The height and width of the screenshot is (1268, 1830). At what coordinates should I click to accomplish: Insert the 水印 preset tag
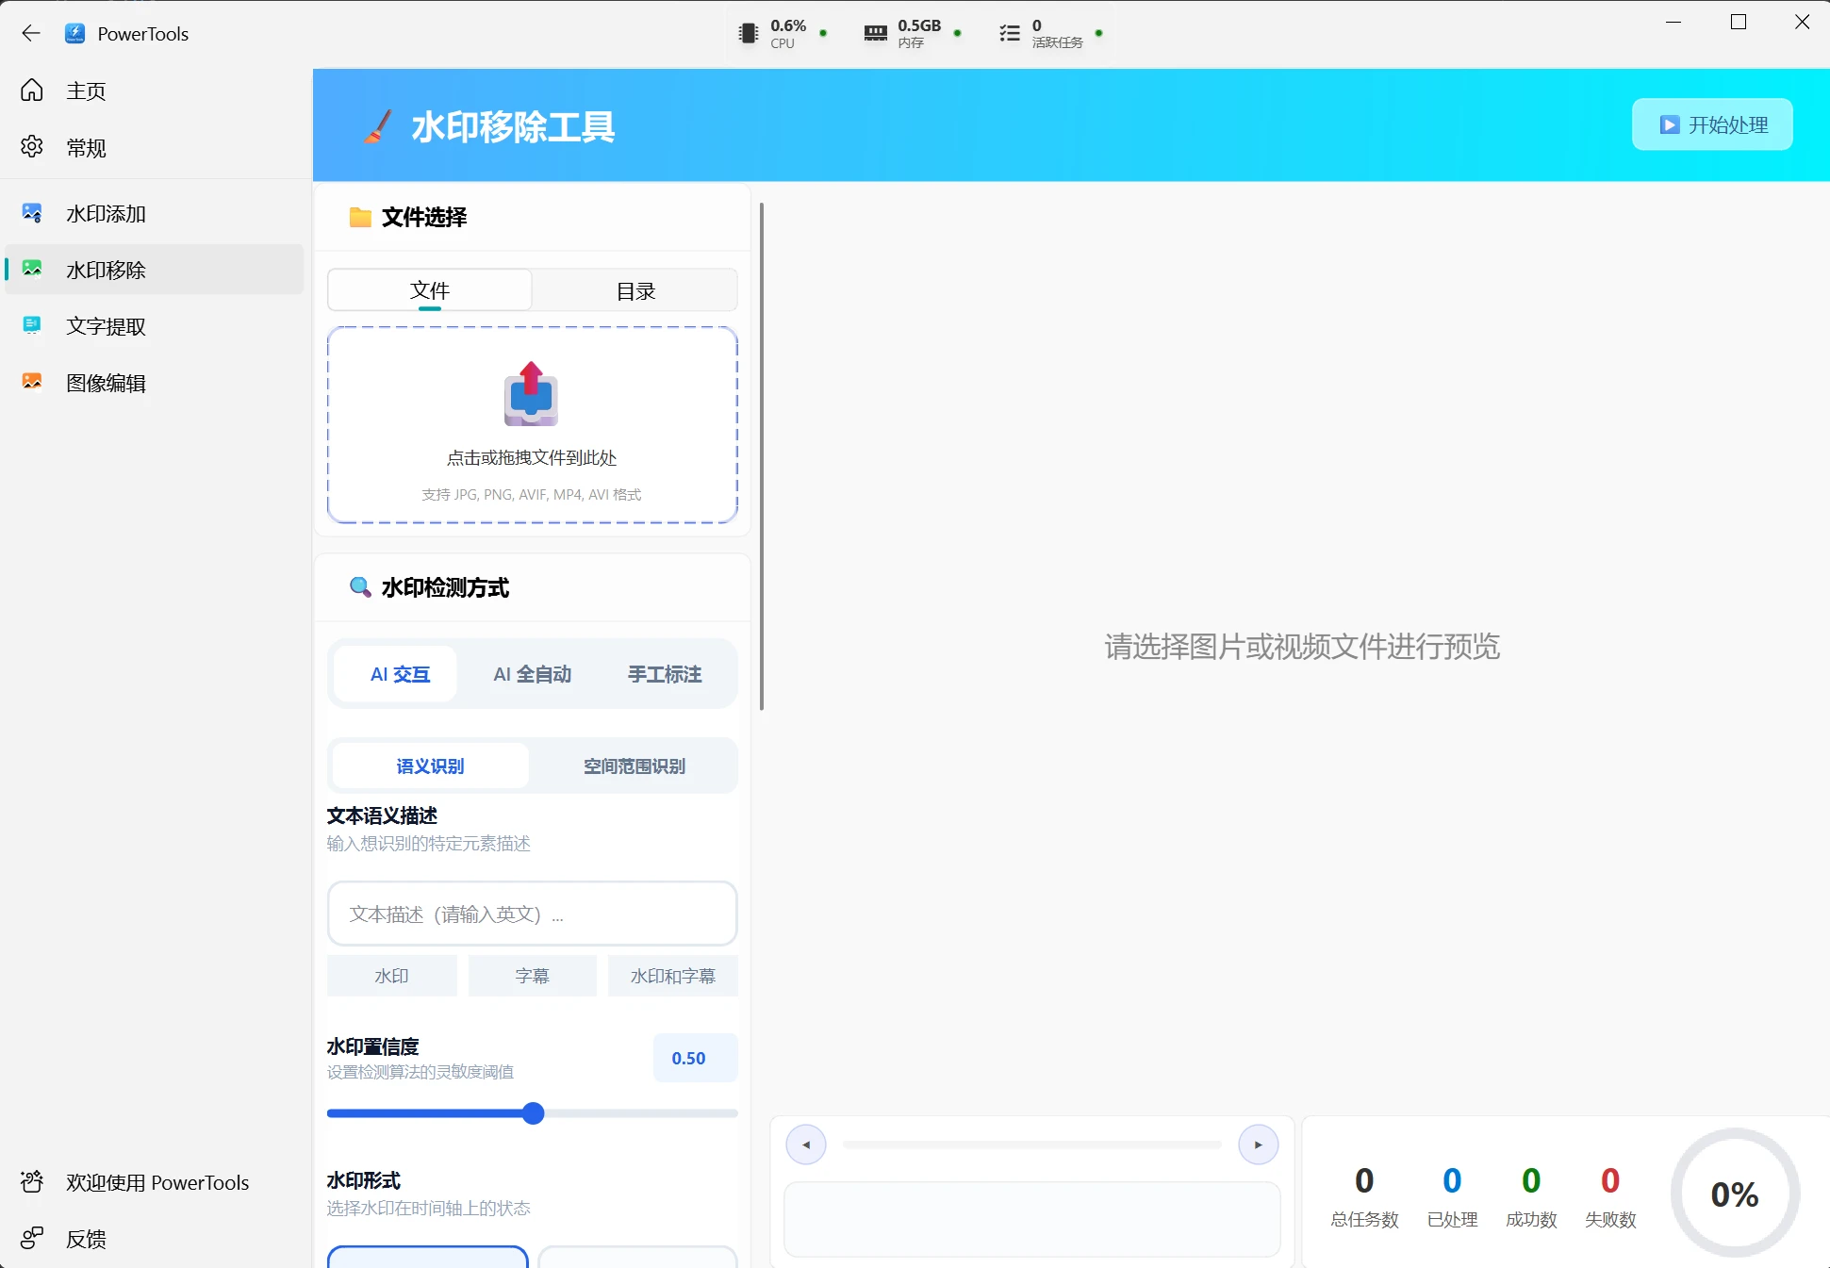pyautogui.click(x=391, y=976)
